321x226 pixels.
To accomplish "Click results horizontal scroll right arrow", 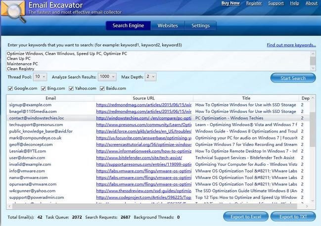I will 307,206.
